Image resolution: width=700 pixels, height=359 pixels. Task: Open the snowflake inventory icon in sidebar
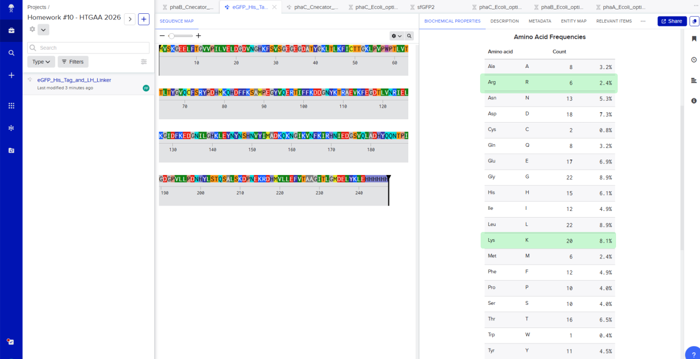click(11, 128)
